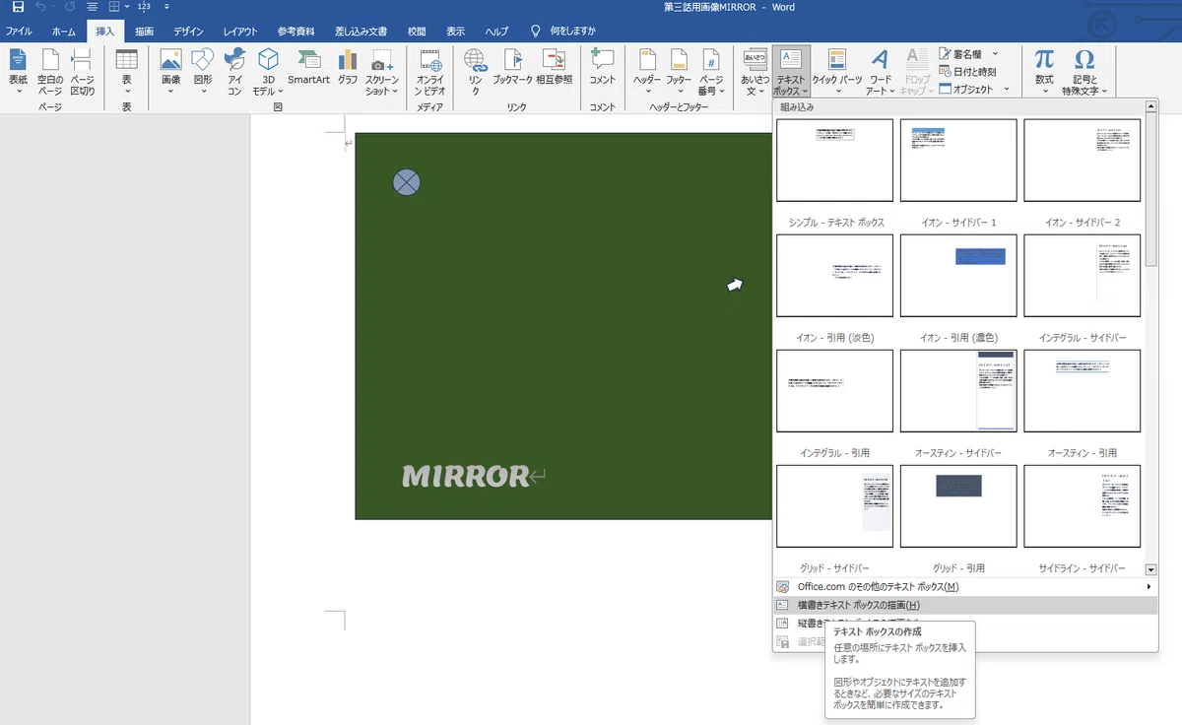Switch to the デザイン ribbon tab
This screenshot has width=1182, height=725.
(189, 31)
